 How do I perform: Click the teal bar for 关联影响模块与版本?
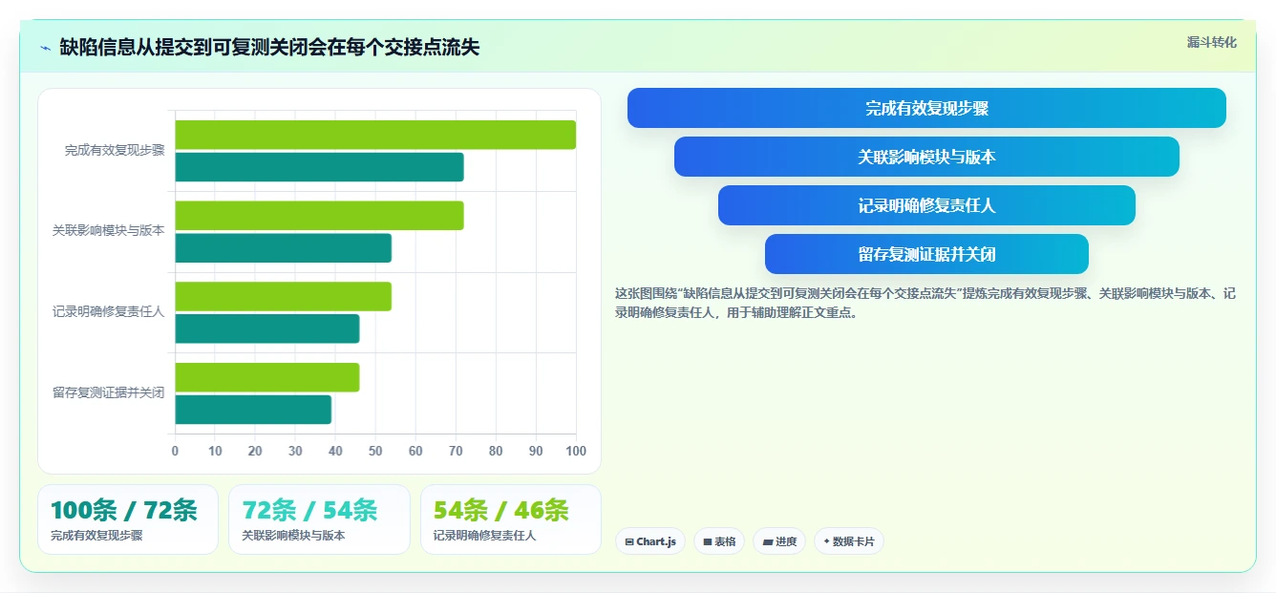(x=283, y=248)
